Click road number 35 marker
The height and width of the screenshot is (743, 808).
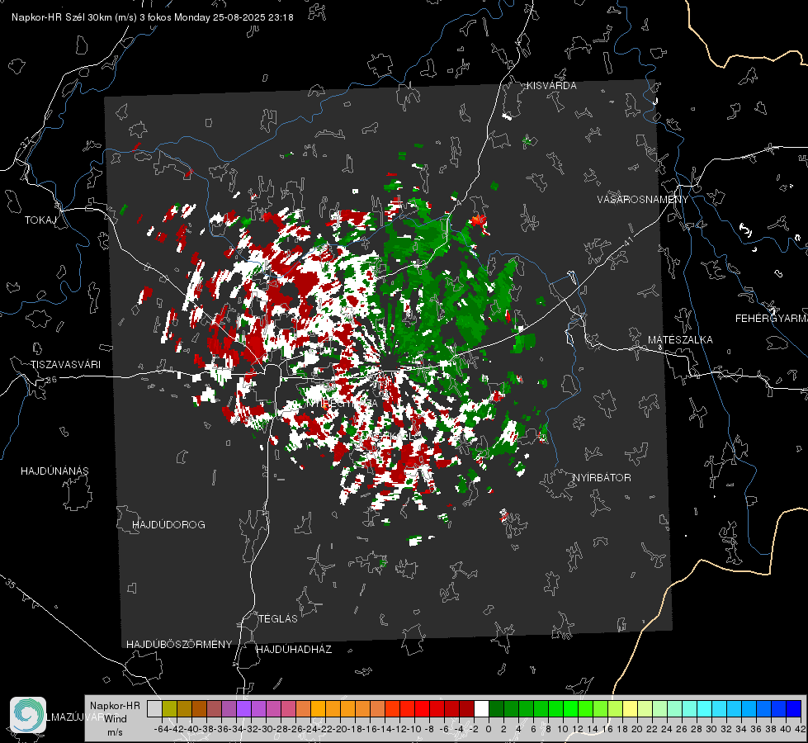pyautogui.click(x=11, y=584)
